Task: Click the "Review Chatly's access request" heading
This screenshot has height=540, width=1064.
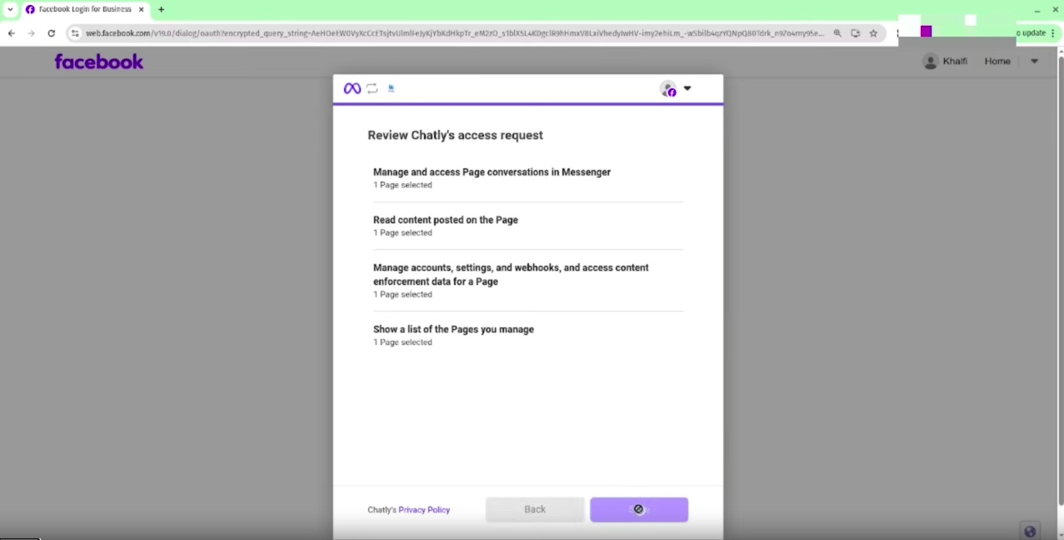Action: [x=456, y=135]
